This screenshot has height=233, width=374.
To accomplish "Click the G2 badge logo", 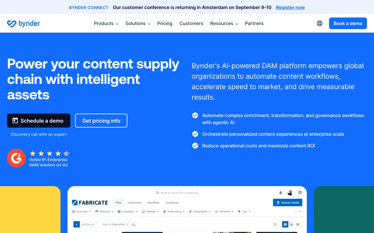I will [16, 158].
